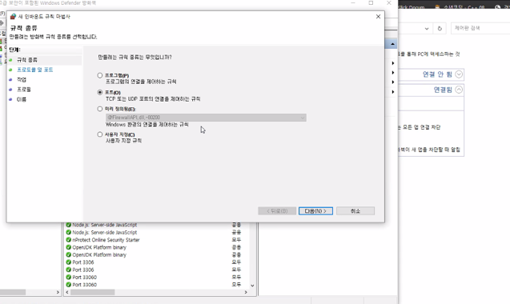Select the 규칙 종류 step
This screenshot has height=304, width=510.
(x=27, y=60)
